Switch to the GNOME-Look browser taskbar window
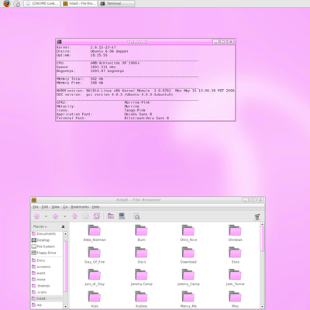This screenshot has height=310, width=310. tap(42, 4)
